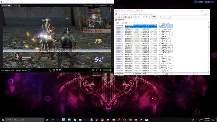Screen dimensions: 217x122
Task: Open Task View on taskbar
Action: click(x=53, y=120)
